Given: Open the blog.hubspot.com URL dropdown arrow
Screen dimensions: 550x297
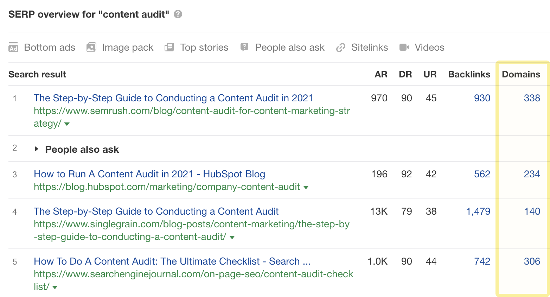Looking at the screenshot, I should pos(306,187).
